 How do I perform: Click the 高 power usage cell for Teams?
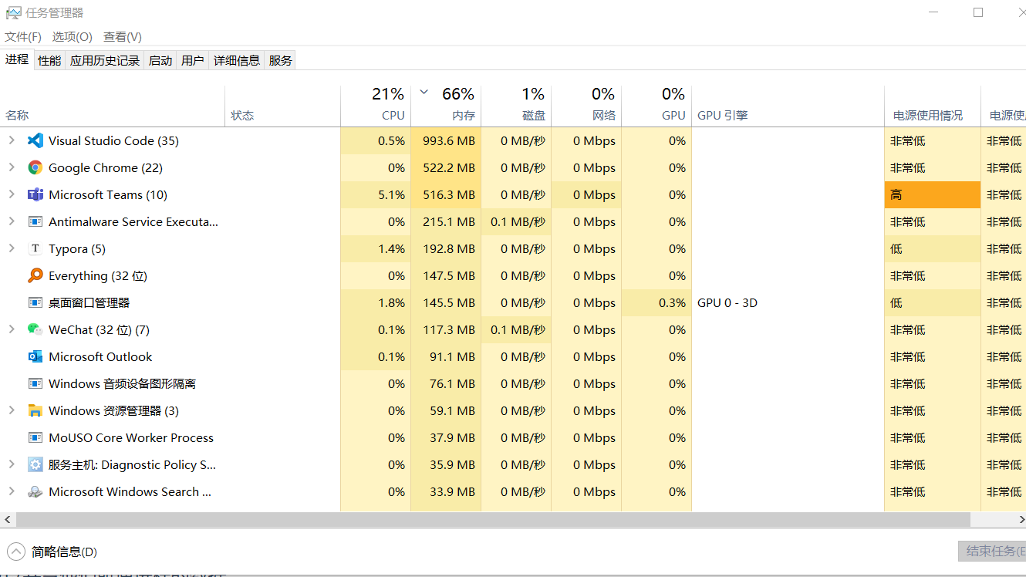tap(933, 194)
